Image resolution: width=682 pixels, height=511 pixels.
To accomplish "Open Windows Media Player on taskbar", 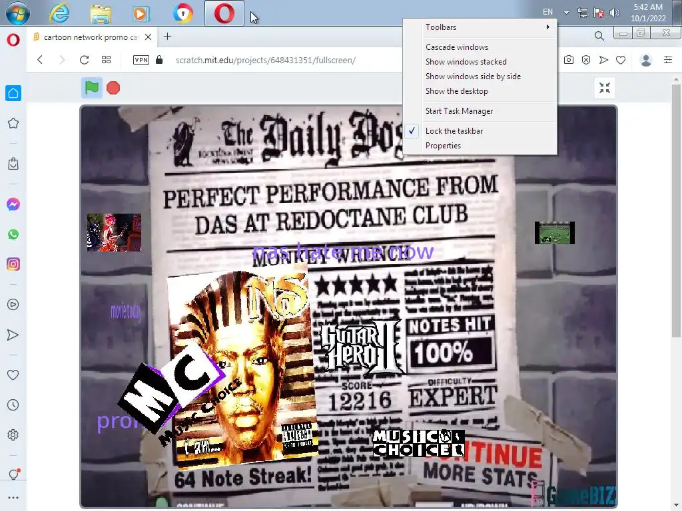I will 141,13.
